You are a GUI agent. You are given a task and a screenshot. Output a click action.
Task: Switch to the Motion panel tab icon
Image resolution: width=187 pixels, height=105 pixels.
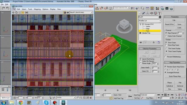click(152, 13)
